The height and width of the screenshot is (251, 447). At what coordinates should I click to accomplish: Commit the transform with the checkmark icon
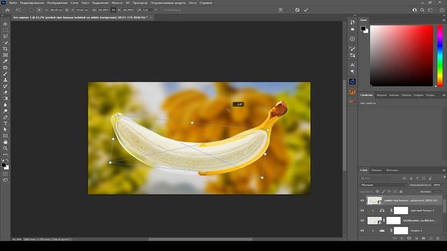306,10
